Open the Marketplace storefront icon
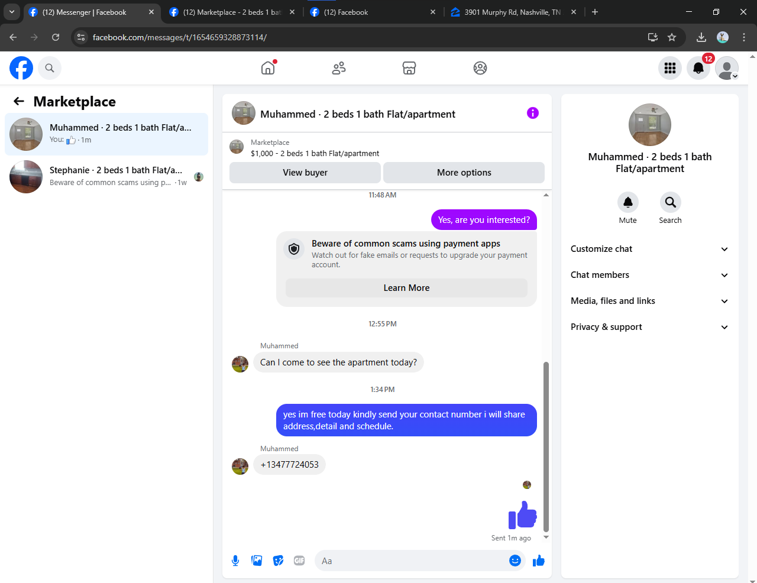Image resolution: width=757 pixels, height=583 pixels. [409, 68]
